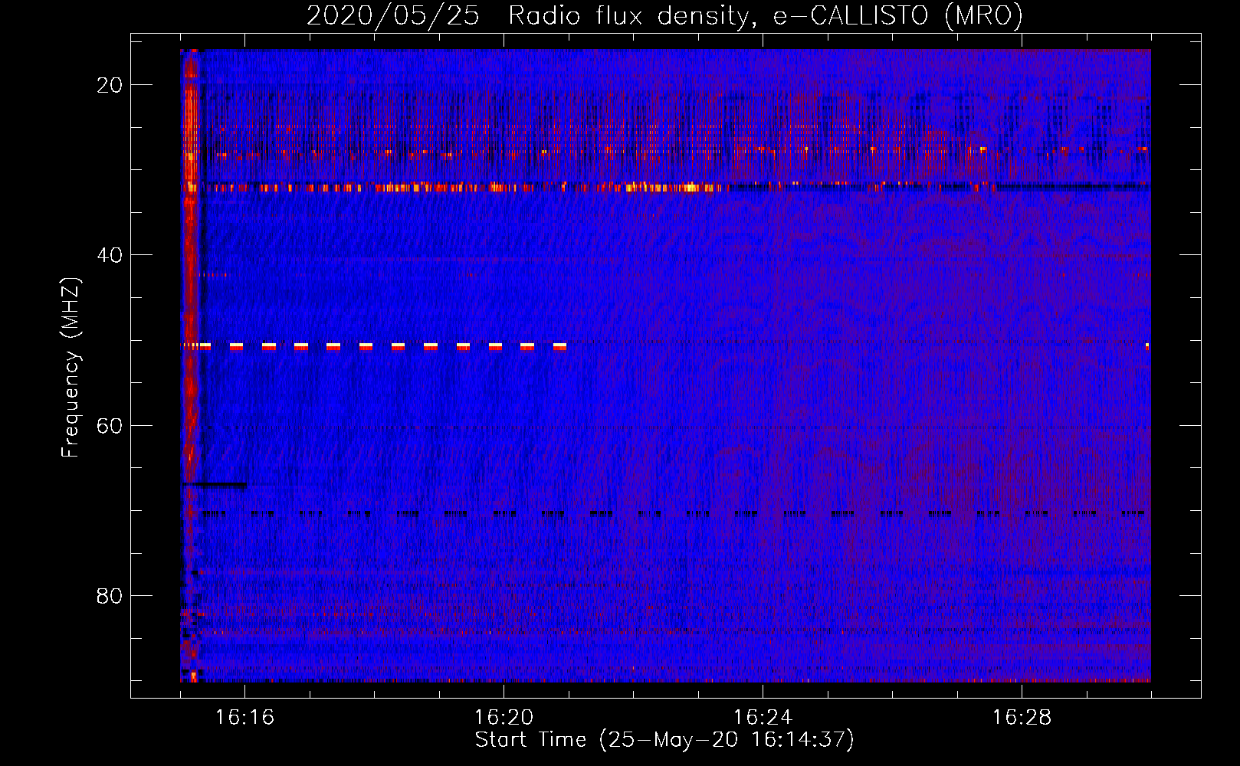Click the frequency tick label '60'
Viewport: 1240px width, 766px height.
(x=110, y=426)
